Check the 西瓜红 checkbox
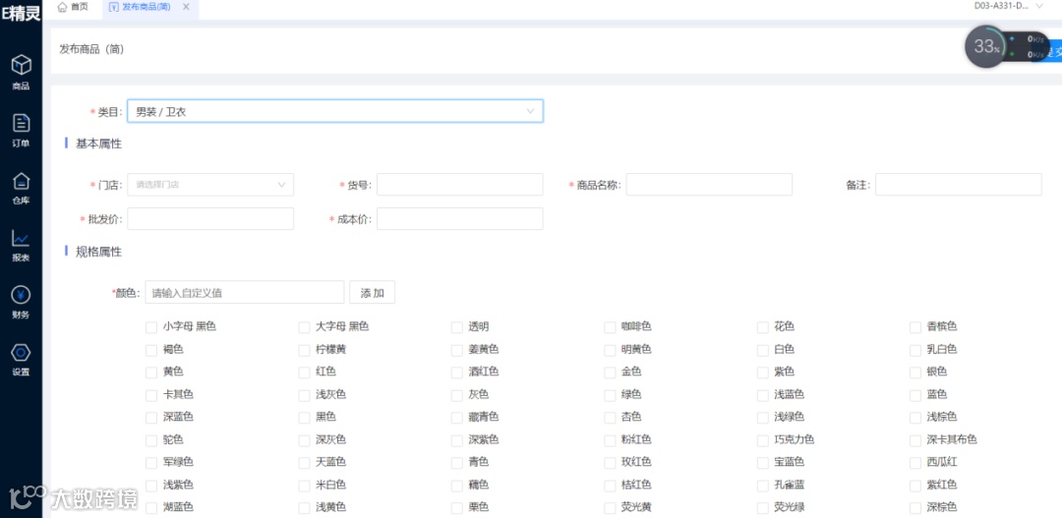 click(x=916, y=463)
